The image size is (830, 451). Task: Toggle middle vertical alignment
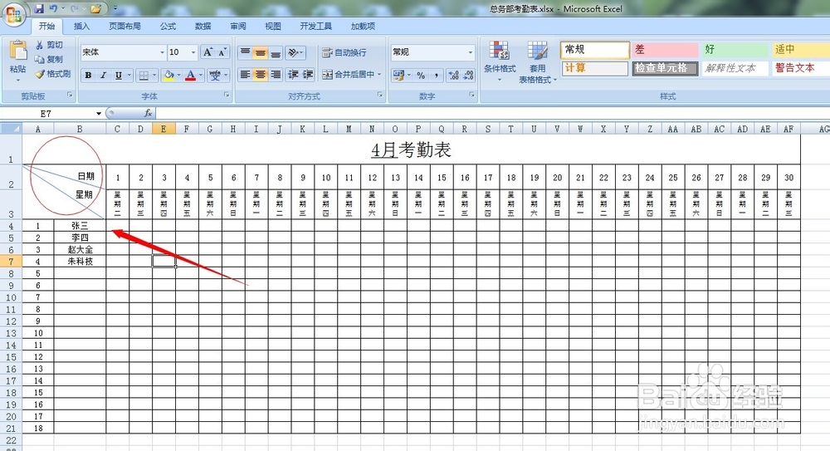(x=260, y=52)
